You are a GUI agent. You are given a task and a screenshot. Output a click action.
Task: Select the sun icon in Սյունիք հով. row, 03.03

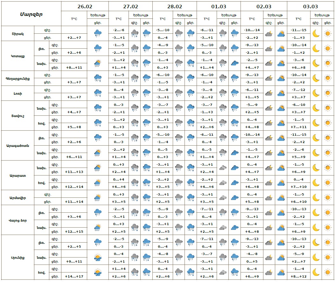click(x=327, y=272)
